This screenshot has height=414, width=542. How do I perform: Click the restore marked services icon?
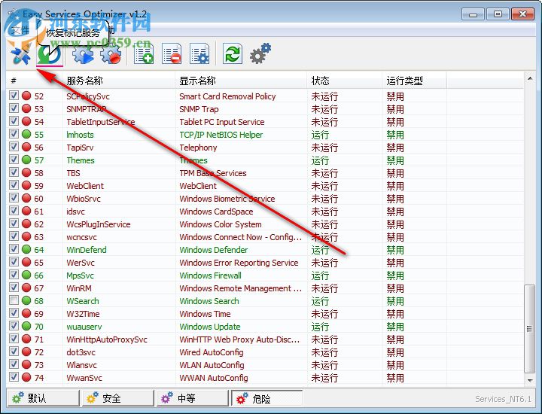click(x=49, y=55)
